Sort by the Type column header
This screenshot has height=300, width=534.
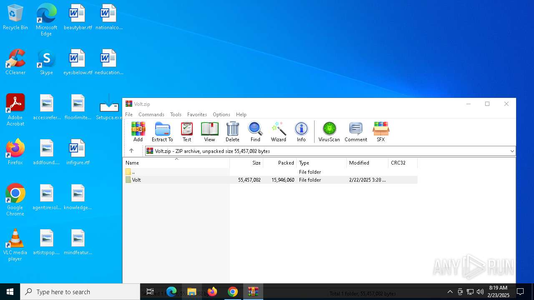(321, 163)
